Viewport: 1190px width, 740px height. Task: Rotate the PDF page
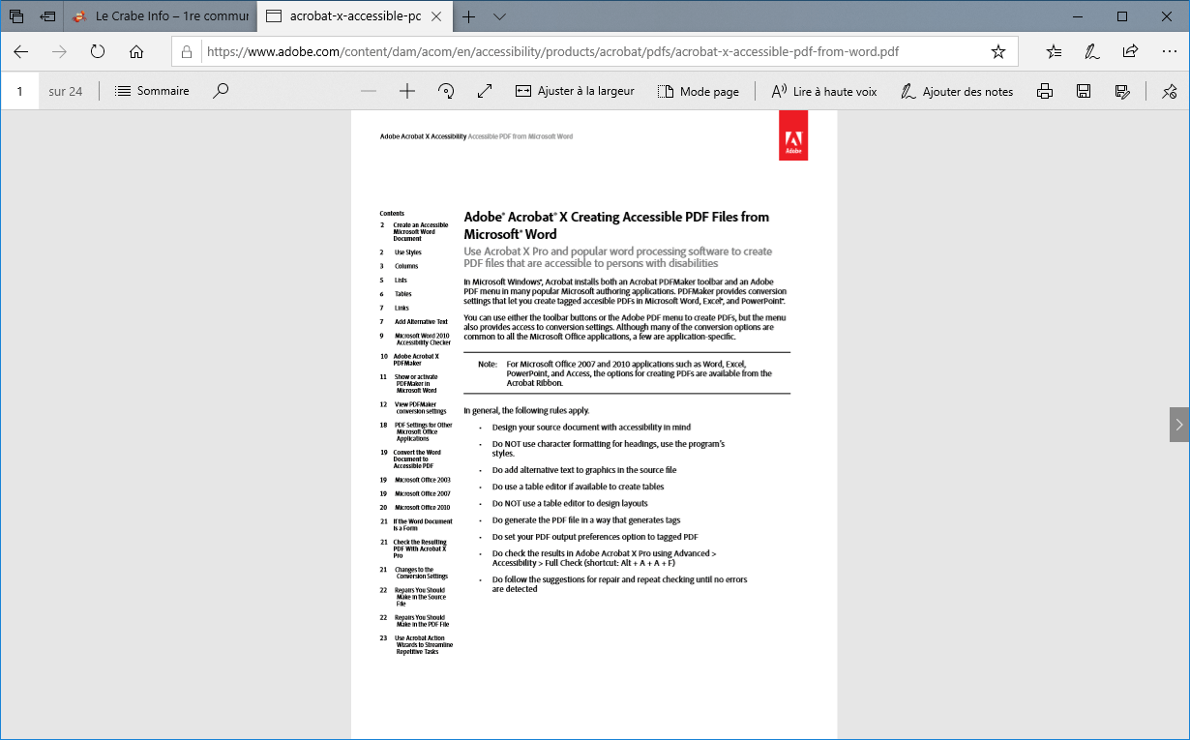click(446, 91)
